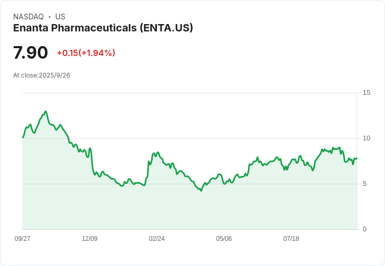Image resolution: width=385 pixels, height=266 pixels.
Task: Click the 12/09 x-axis date label
Action: pyautogui.click(x=89, y=238)
